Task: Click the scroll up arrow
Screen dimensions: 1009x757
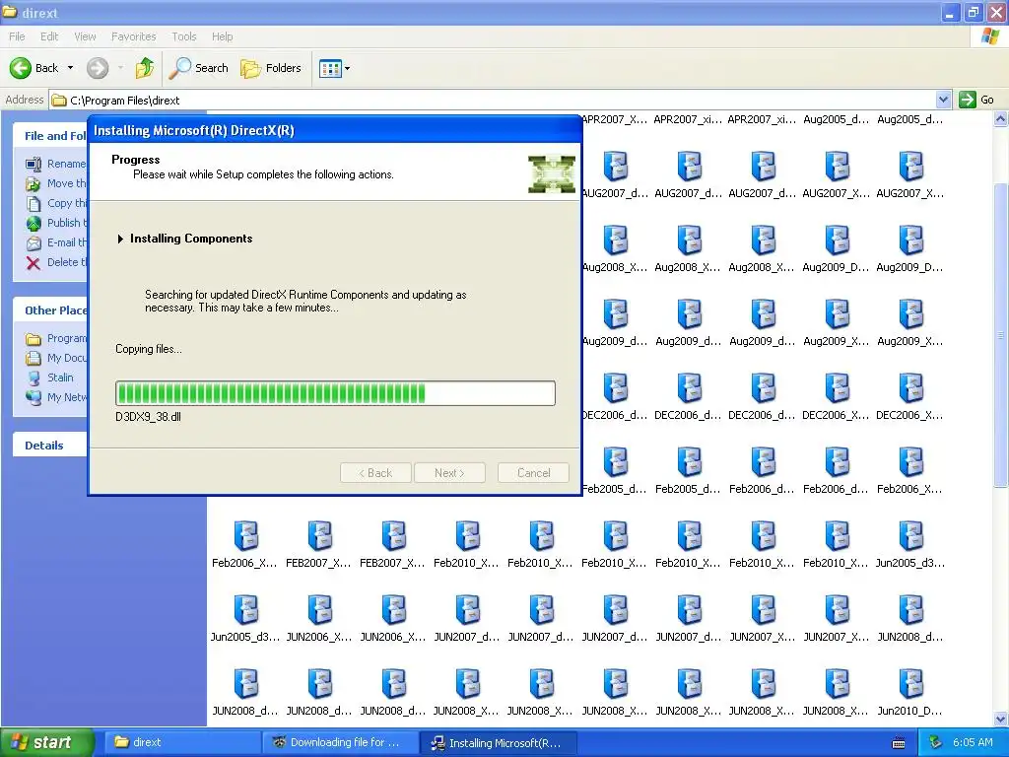Action: tap(1001, 119)
